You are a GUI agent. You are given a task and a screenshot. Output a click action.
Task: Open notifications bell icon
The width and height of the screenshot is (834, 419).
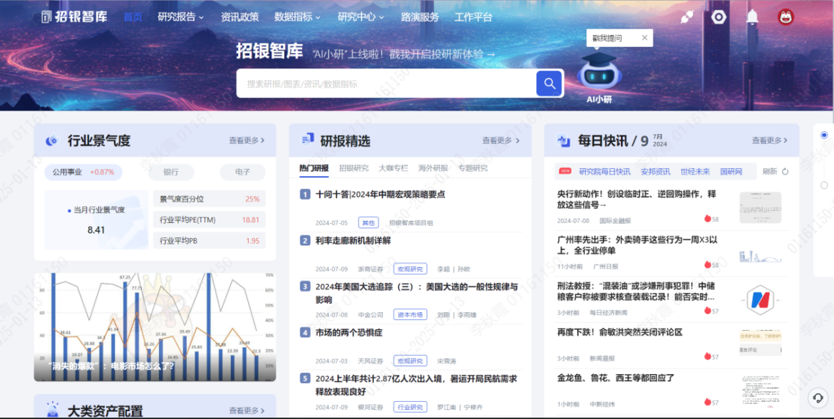(x=752, y=17)
